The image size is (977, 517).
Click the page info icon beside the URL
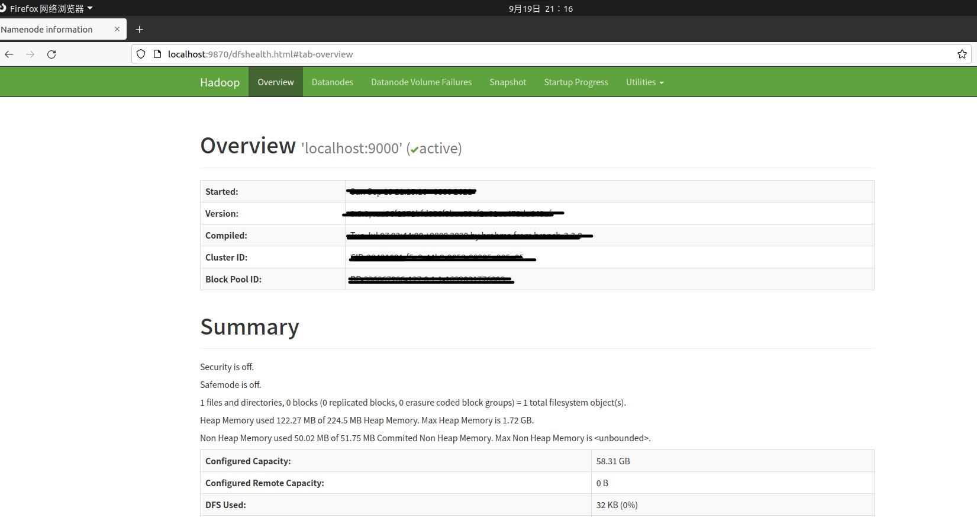click(x=157, y=54)
